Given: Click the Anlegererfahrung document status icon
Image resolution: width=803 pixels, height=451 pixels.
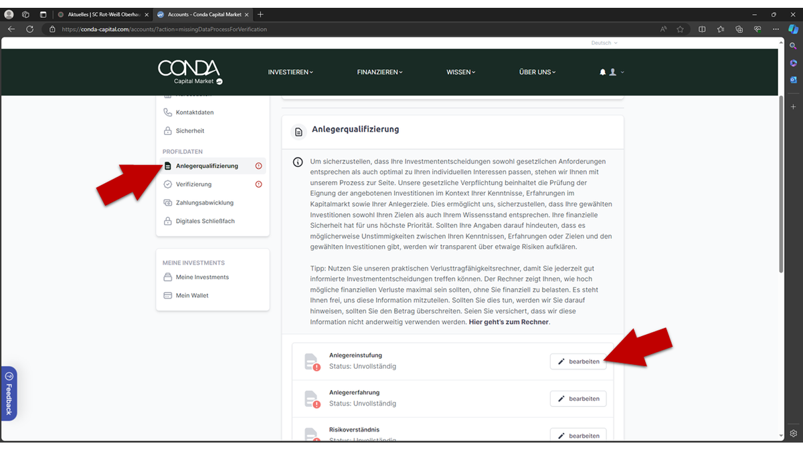Looking at the screenshot, I should (312, 399).
